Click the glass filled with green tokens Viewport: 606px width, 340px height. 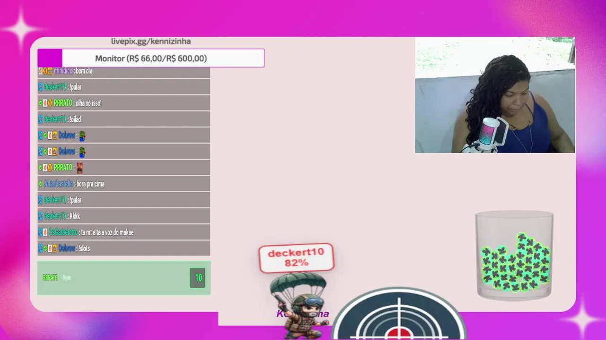coord(514,255)
